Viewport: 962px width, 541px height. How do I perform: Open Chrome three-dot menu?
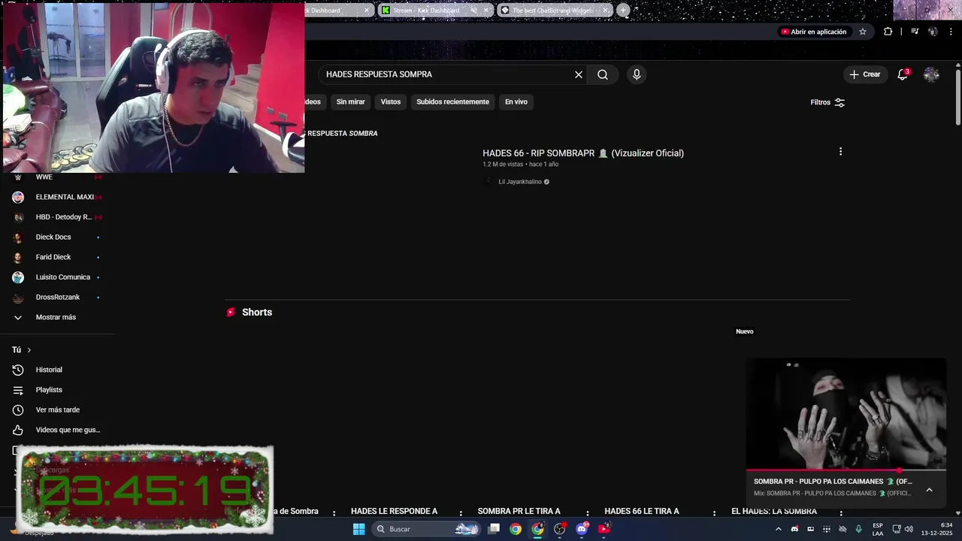pos(951,32)
